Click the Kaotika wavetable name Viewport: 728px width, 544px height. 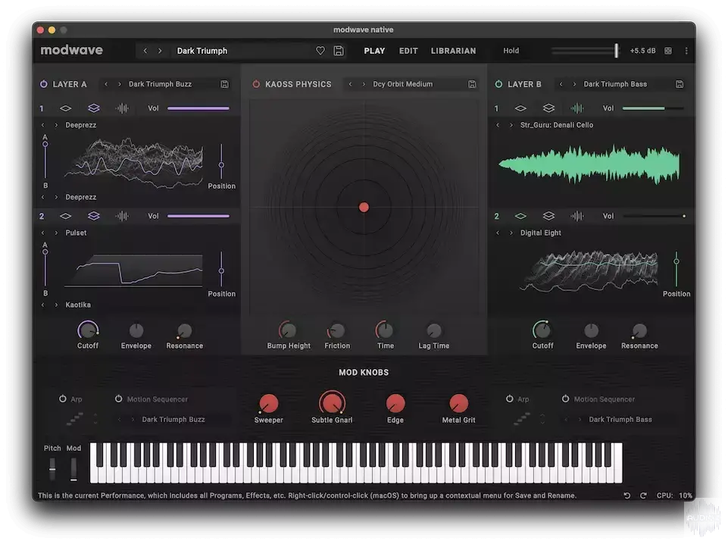tap(78, 305)
